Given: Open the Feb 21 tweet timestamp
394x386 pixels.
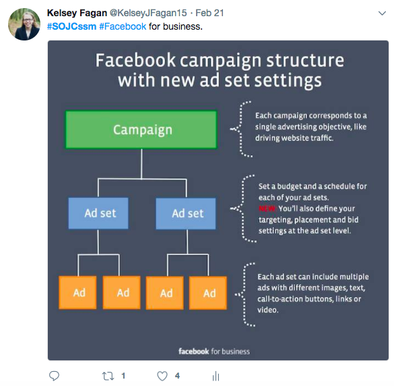Looking at the screenshot, I should (209, 13).
